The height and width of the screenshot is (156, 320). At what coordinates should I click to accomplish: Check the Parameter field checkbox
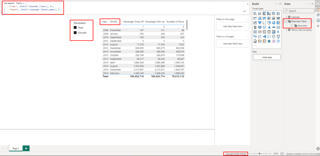pyautogui.click(x=292, y=25)
